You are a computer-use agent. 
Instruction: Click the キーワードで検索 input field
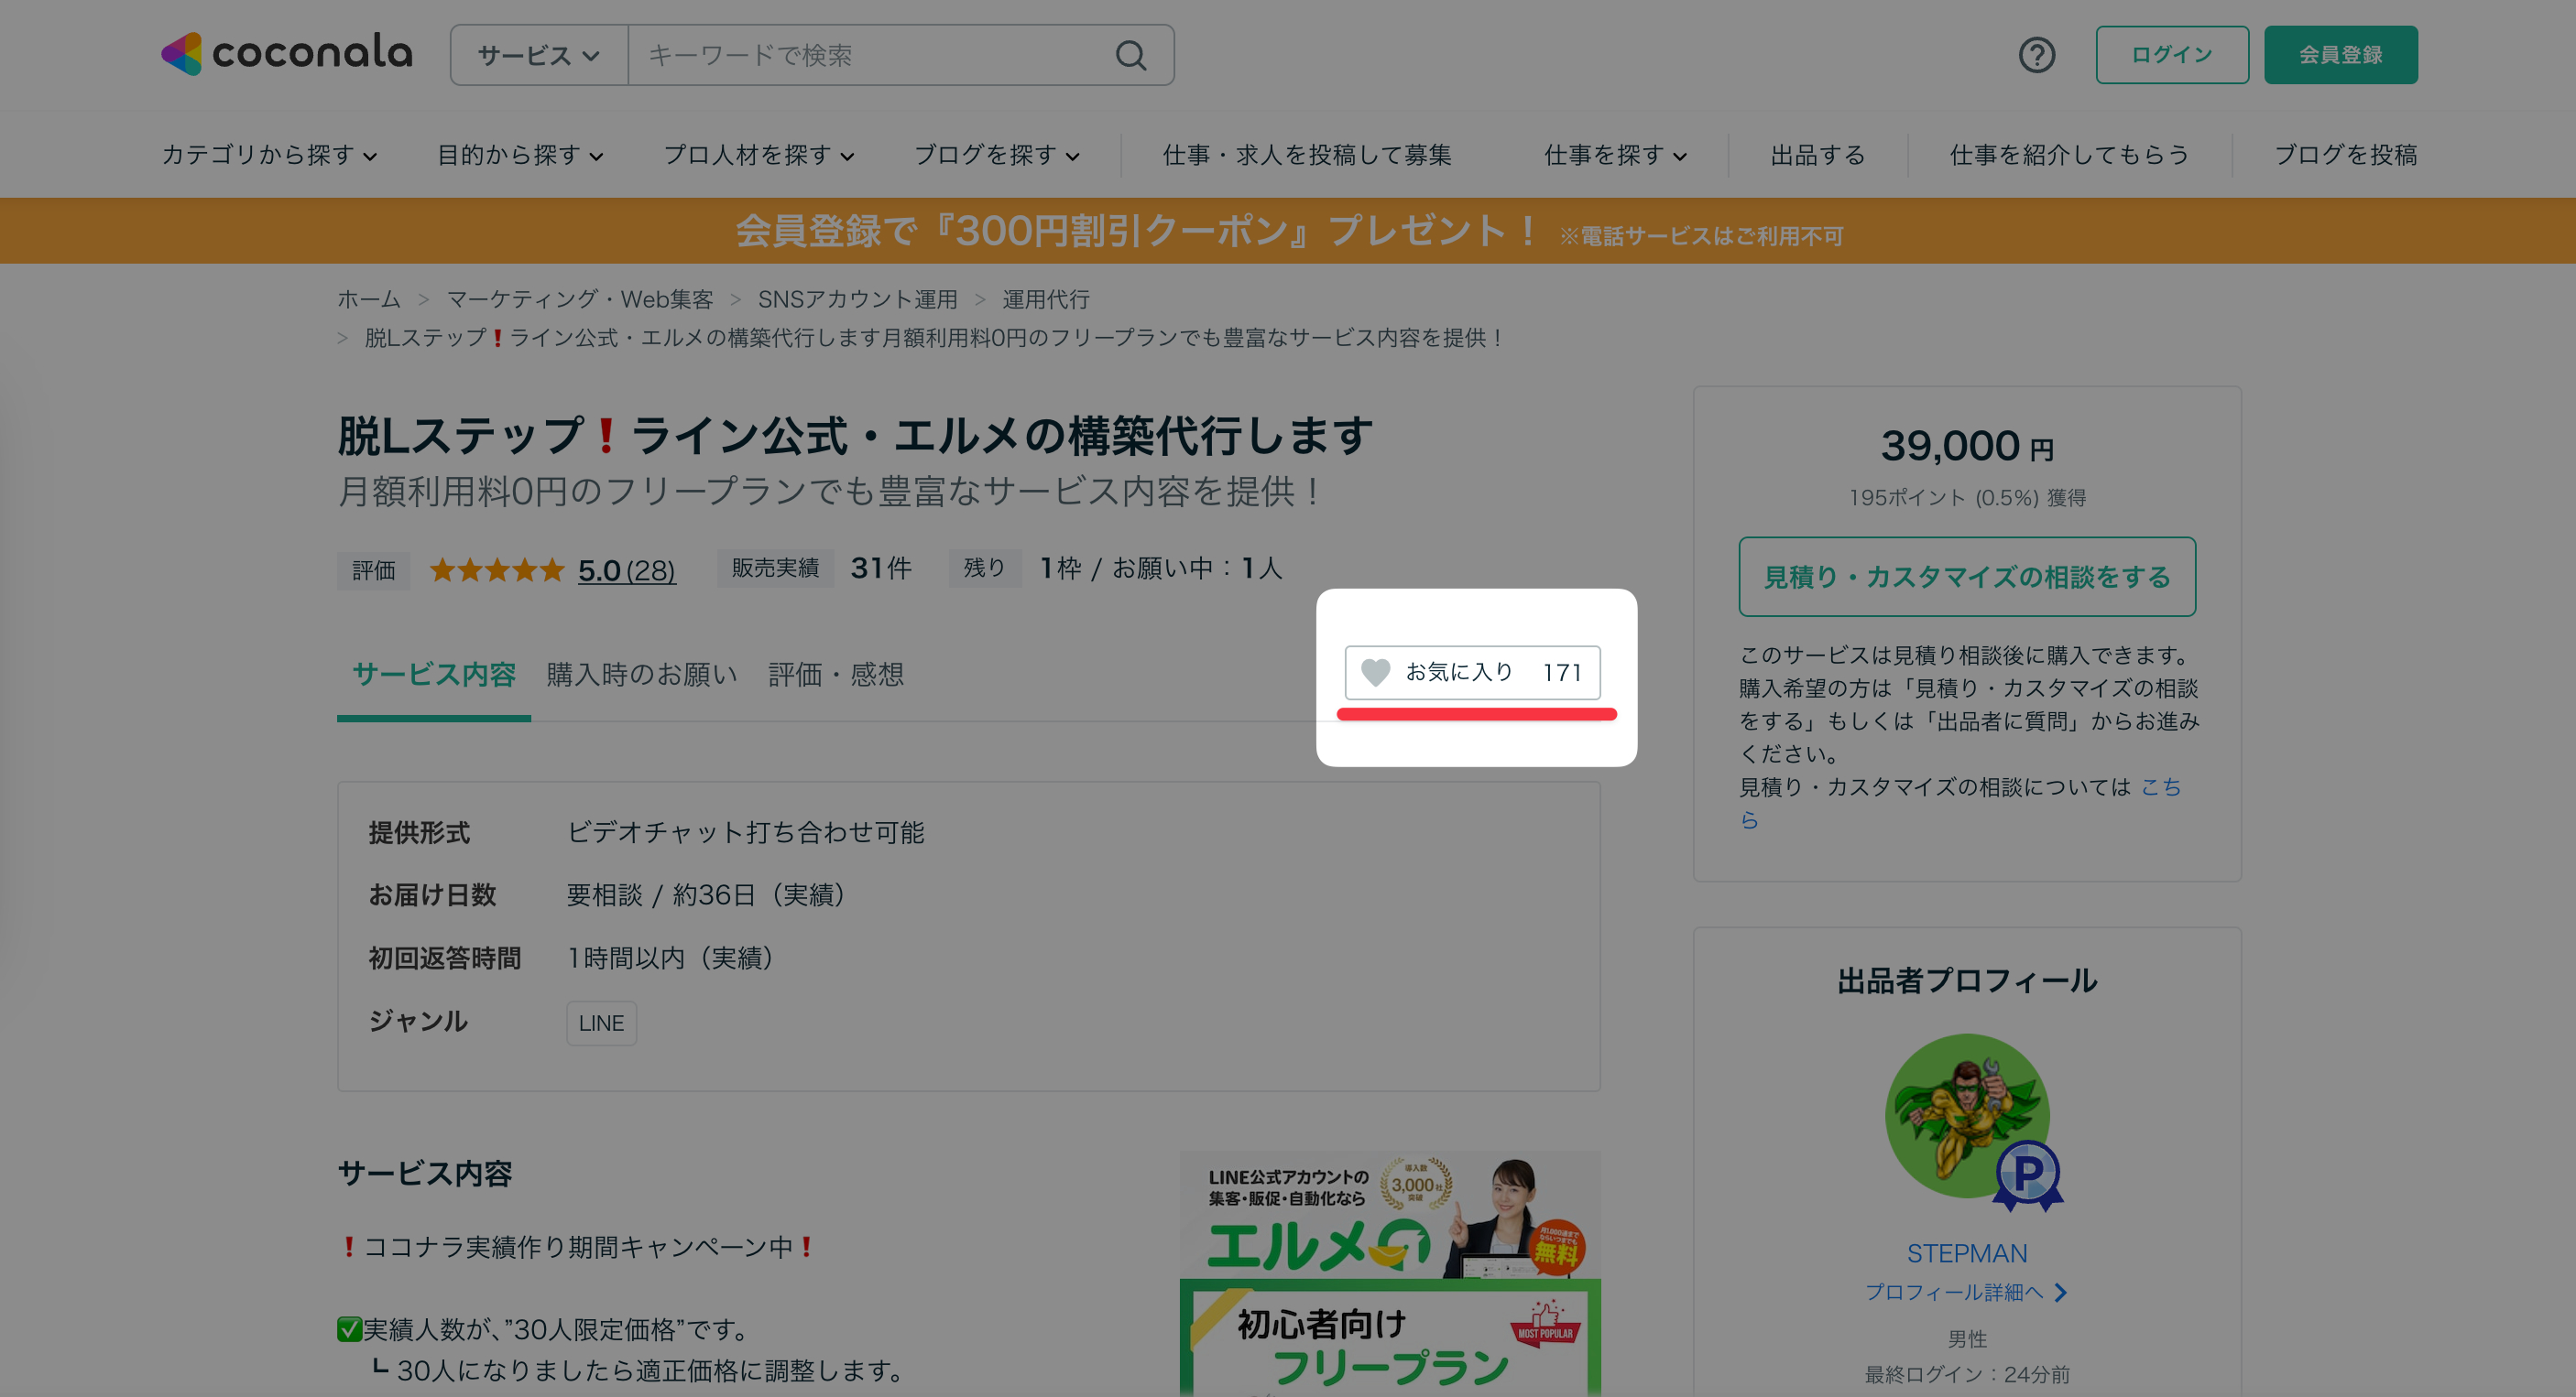(870, 55)
